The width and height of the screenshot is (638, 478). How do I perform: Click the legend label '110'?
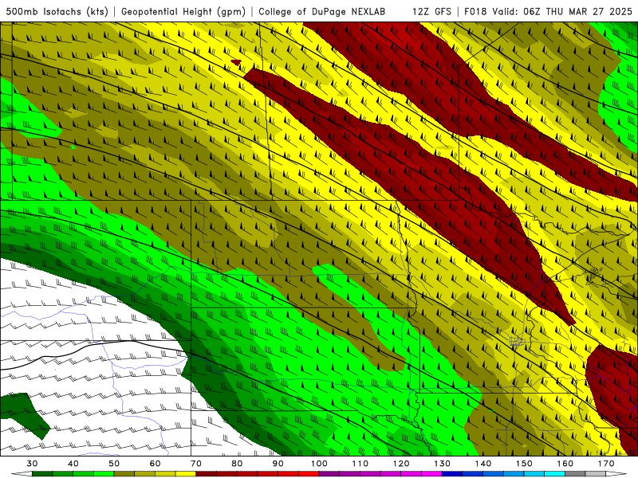coord(360,464)
